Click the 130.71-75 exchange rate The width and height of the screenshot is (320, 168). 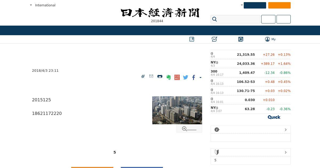coord(246,91)
